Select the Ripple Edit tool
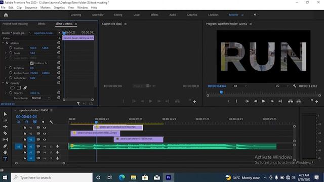This screenshot has width=324, height=182. 5,127
